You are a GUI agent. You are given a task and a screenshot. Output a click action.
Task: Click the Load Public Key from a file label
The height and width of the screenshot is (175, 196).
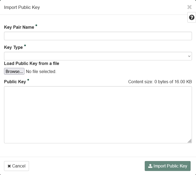pos(31,64)
